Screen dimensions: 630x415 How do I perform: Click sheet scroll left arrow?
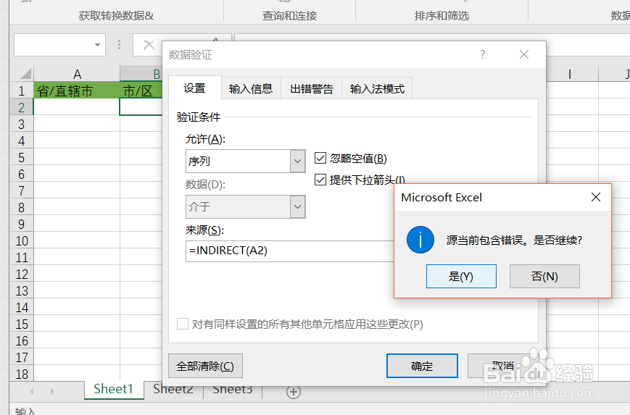click(31, 391)
